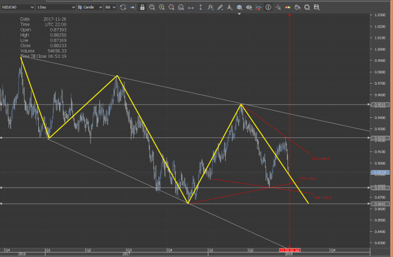Click the horizontal stretch arrows icon
Screen dimensions: 393x257
191,8
